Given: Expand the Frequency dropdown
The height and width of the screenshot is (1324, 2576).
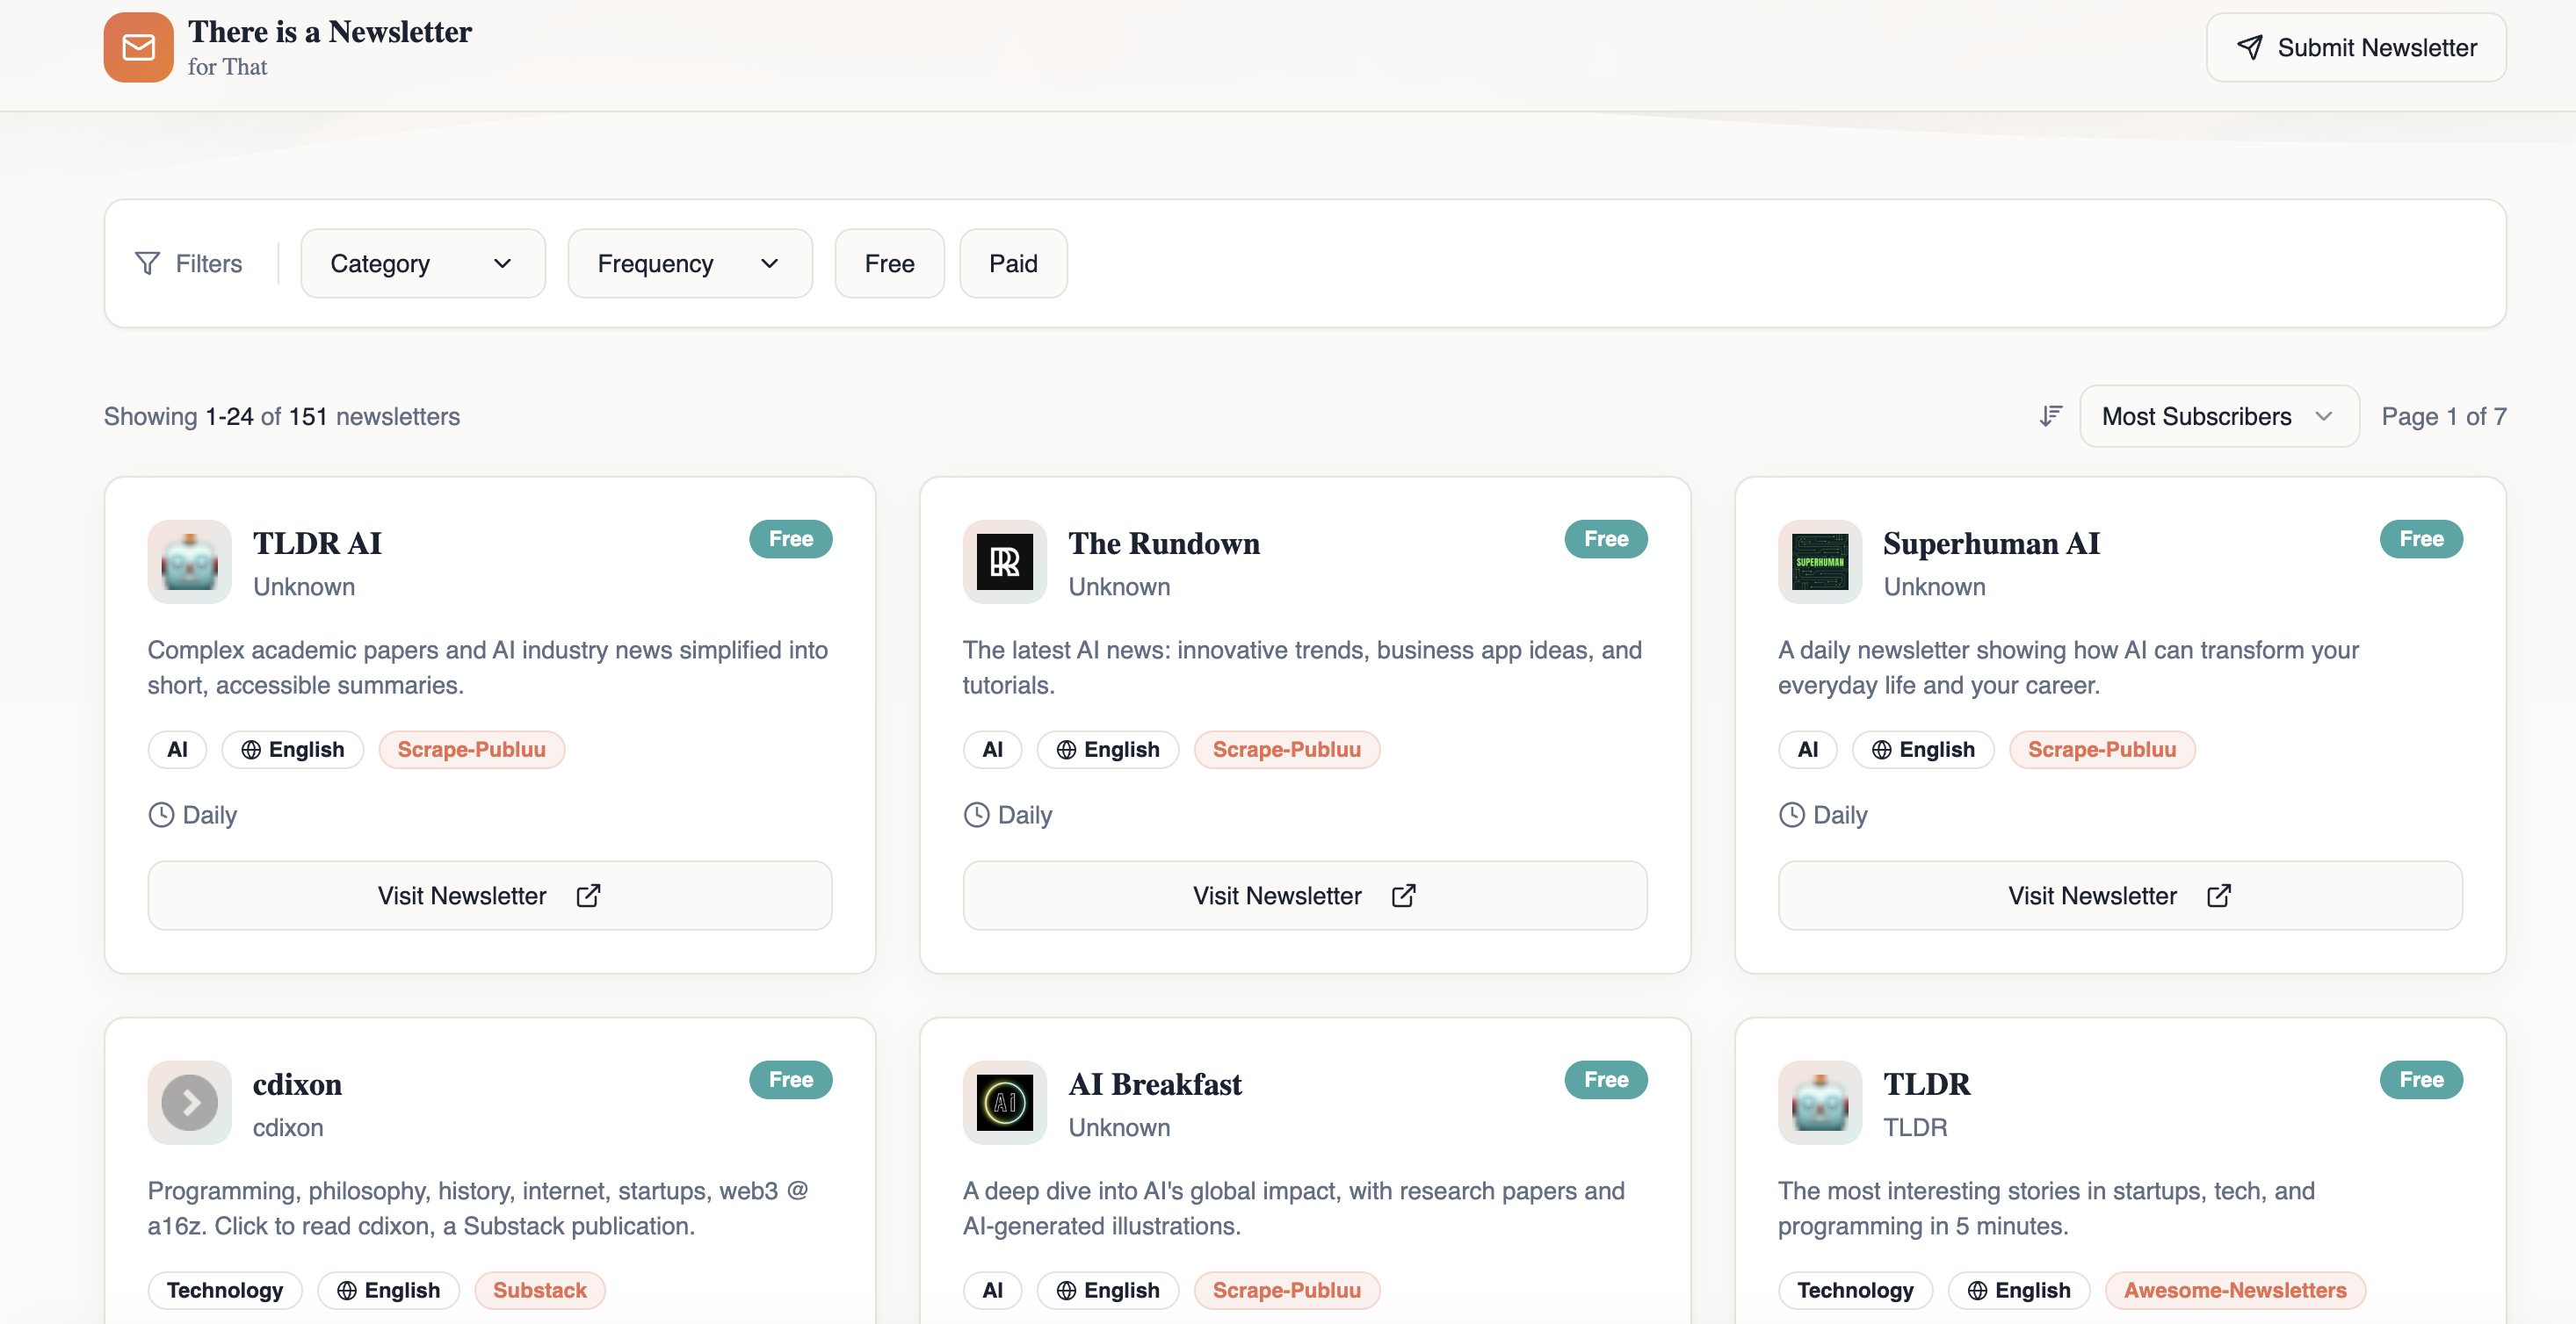Looking at the screenshot, I should pos(689,263).
